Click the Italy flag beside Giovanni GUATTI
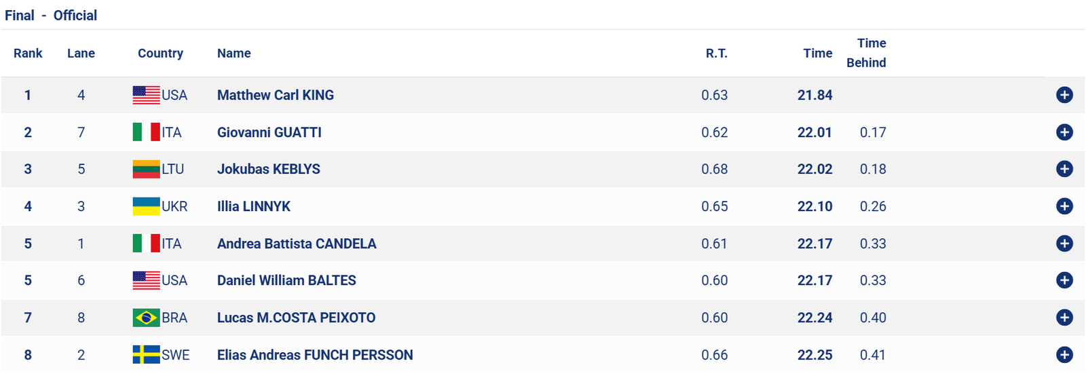 pos(146,132)
